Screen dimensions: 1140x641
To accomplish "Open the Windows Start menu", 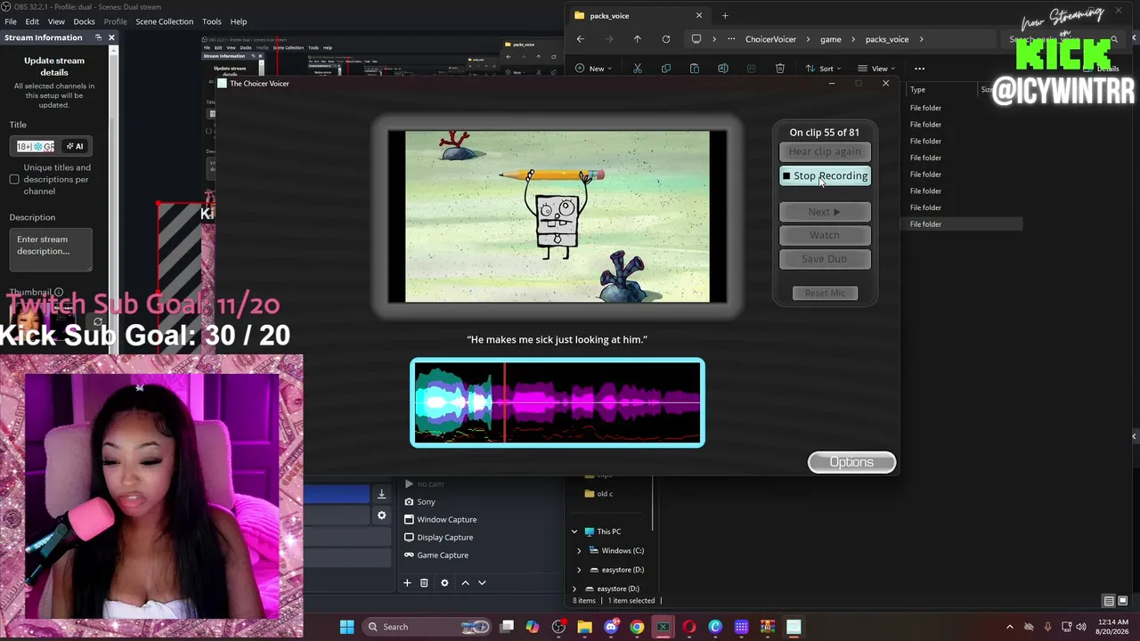I will click(x=346, y=627).
